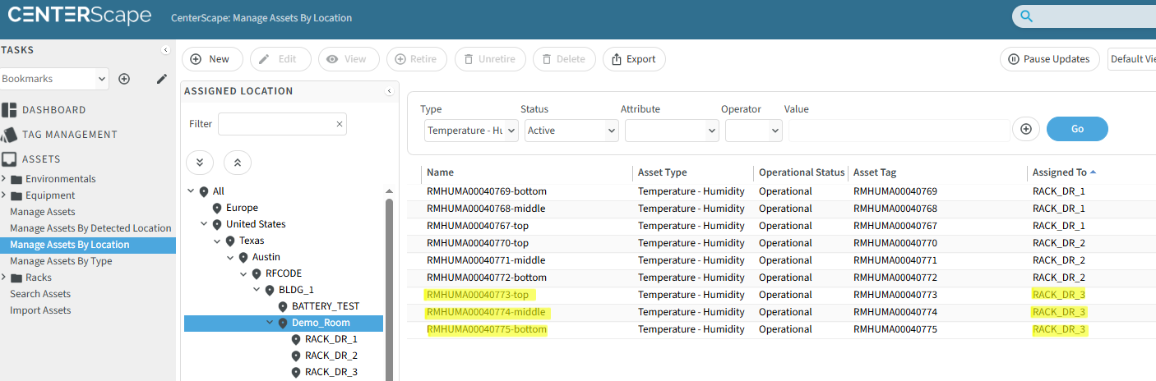Click the Value filter input field

click(x=898, y=130)
